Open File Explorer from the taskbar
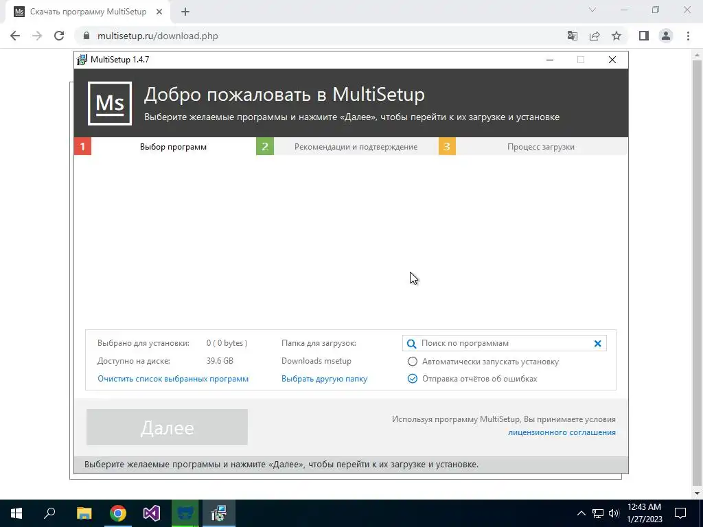The height and width of the screenshot is (527, 703). (x=84, y=513)
